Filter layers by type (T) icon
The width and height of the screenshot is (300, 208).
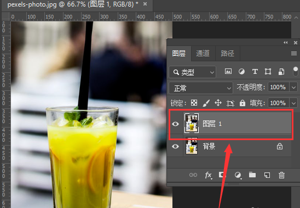[255, 72]
